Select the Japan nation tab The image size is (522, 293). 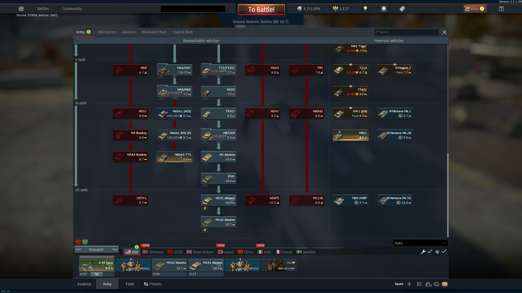coord(226,252)
